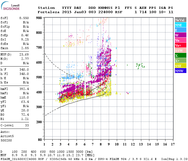This screenshot has height=161, width=188.
Task: Click the foE N/A value
Action: [26, 31]
